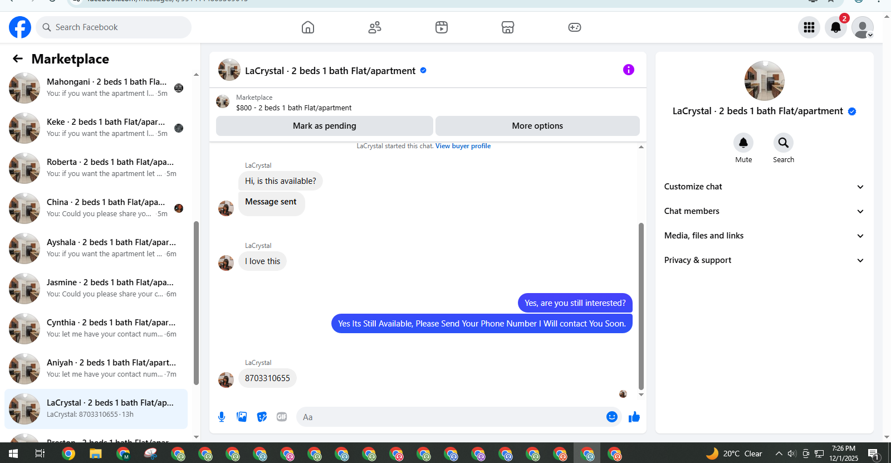Screen dimensions: 891x463
Task: Click the Mark as pending button
Action: pos(325,126)
